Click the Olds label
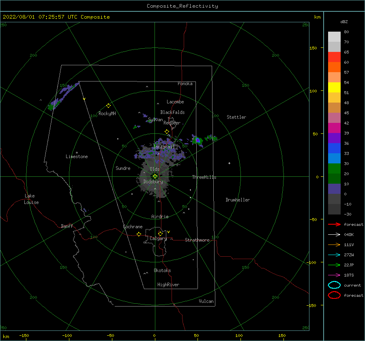 point(155,169)
